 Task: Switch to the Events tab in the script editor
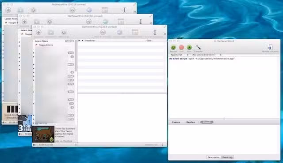tap(176, 122)
